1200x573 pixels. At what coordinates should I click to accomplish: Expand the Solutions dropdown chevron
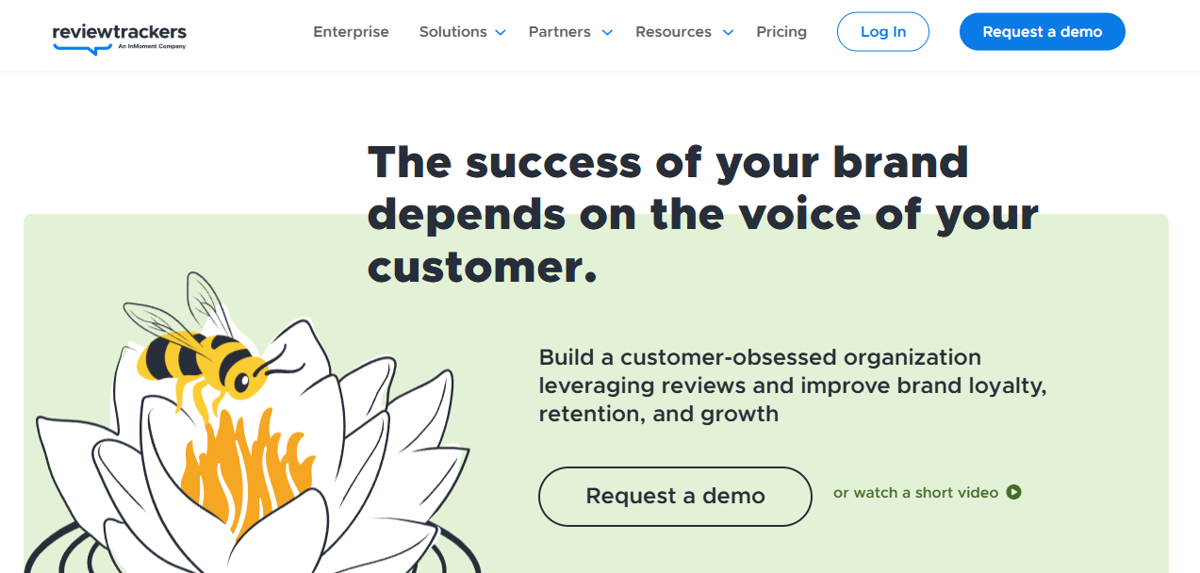pos(501,33)
